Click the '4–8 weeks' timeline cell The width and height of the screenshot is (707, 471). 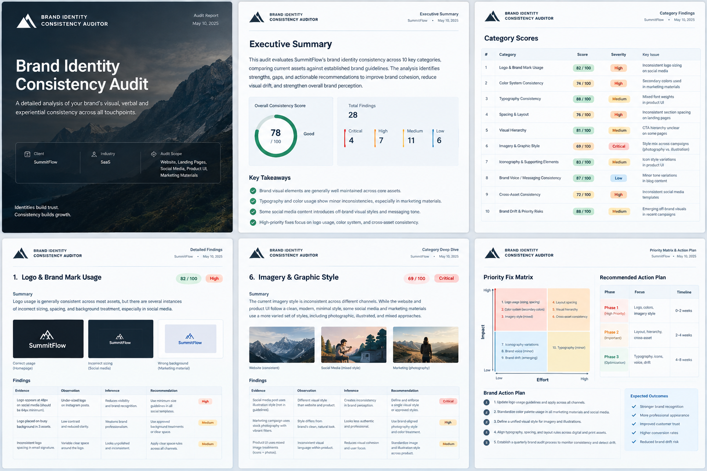684,360
